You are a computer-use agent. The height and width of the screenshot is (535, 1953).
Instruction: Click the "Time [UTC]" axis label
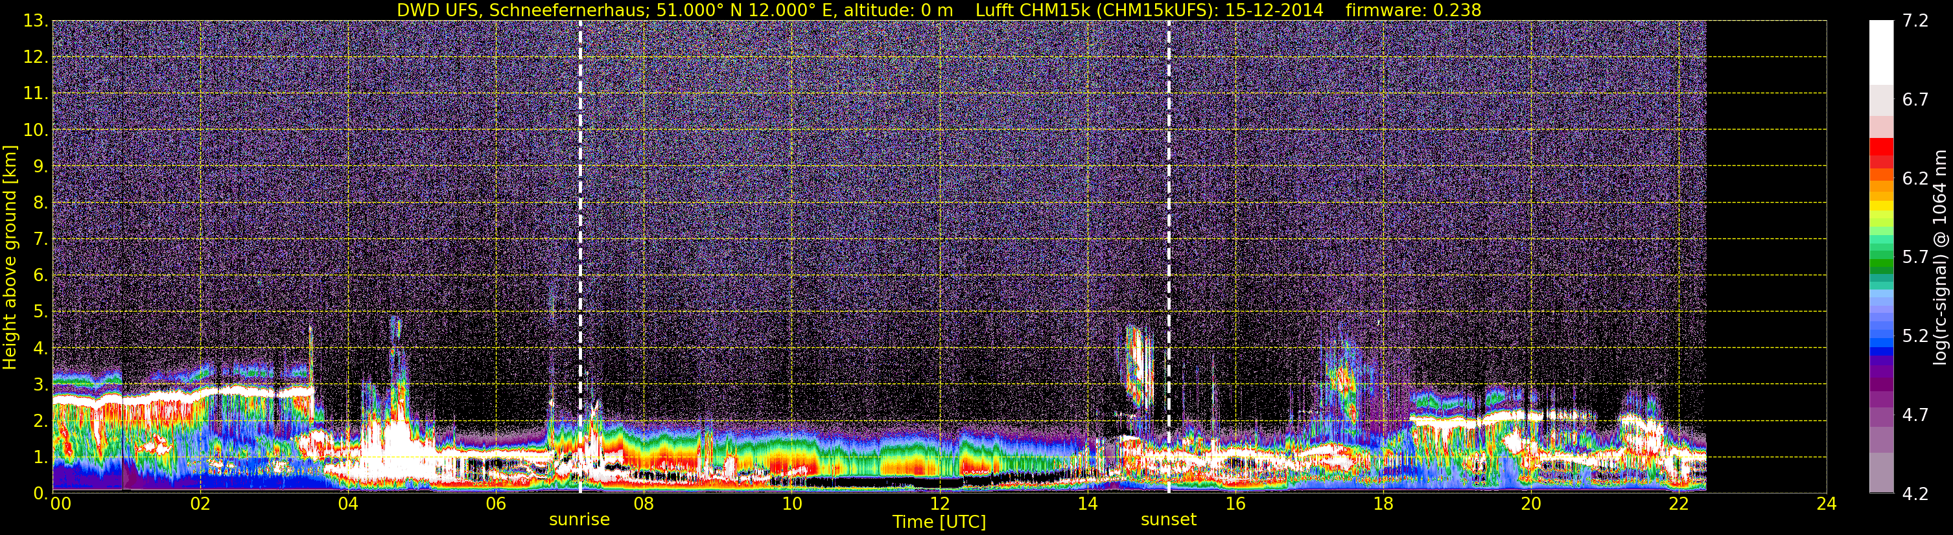coord(939,521)
